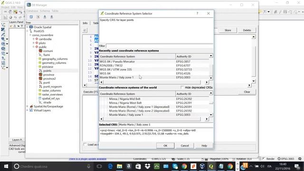Click the points layer icon in tree
The height and width of the screenshot is (171, 304).
(x=40, y=71)
